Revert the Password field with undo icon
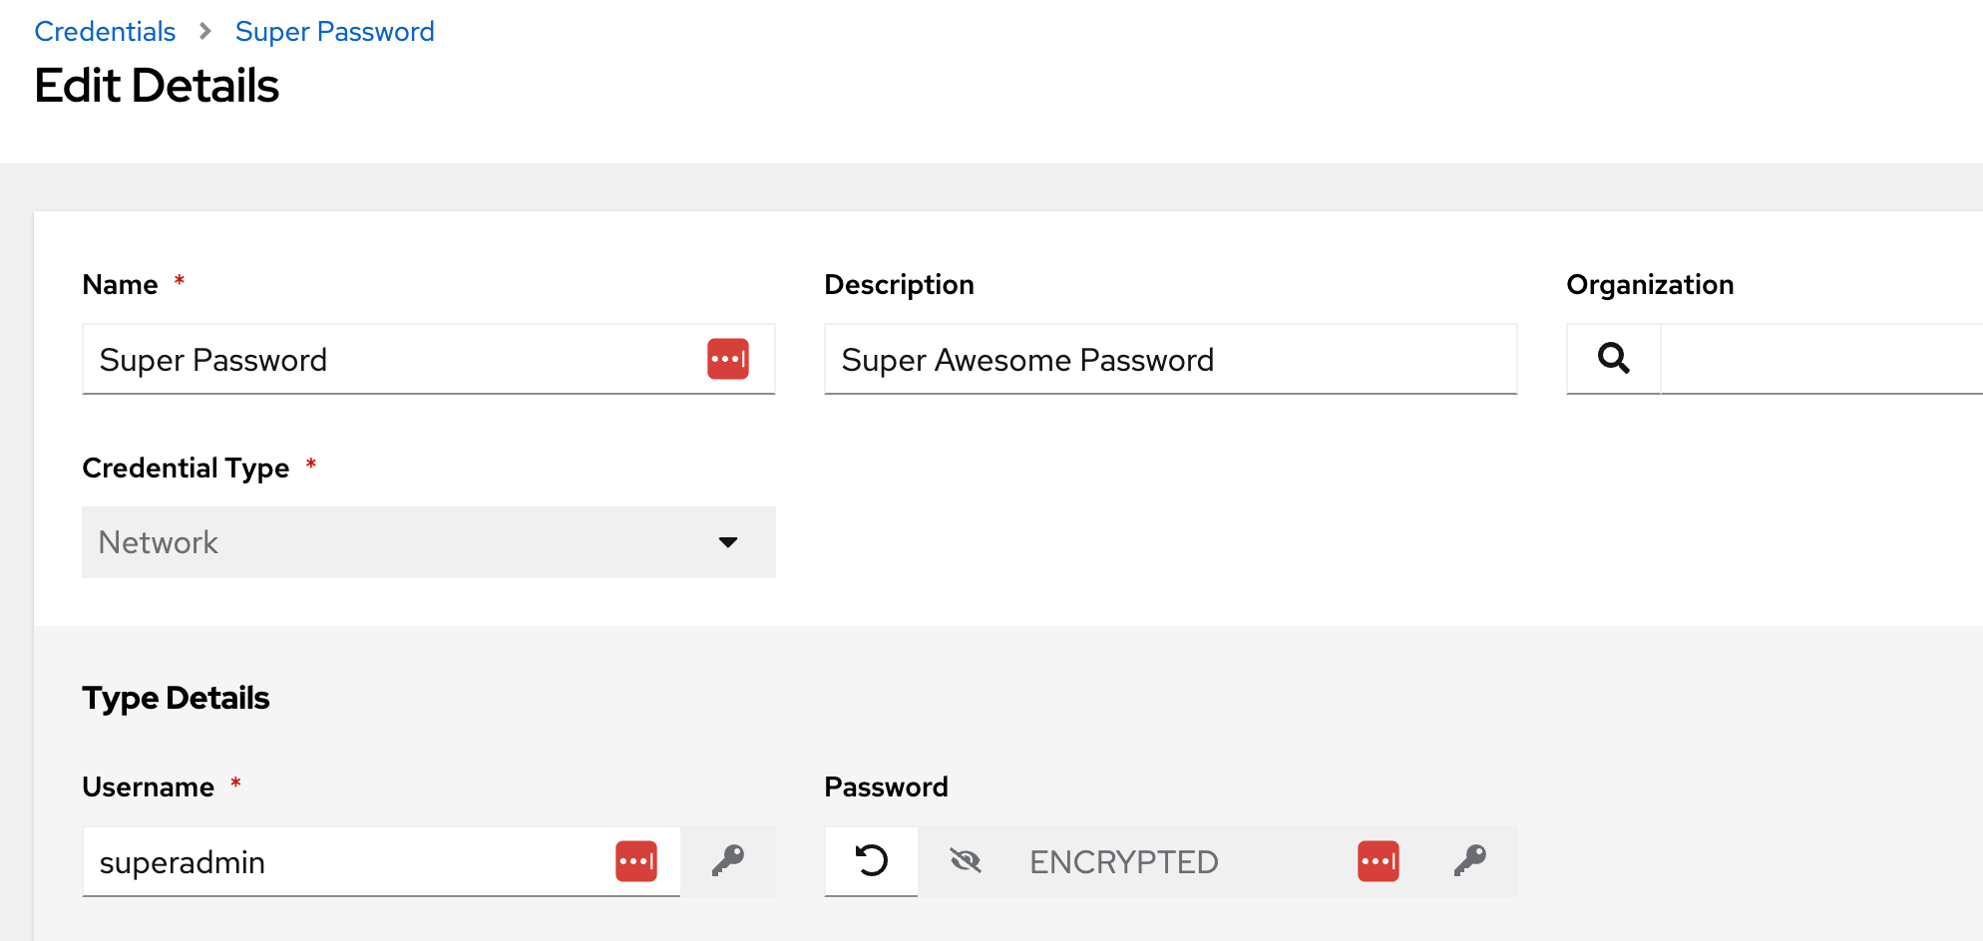Viewport: 1983px width, 941px height. click(871, 861)
